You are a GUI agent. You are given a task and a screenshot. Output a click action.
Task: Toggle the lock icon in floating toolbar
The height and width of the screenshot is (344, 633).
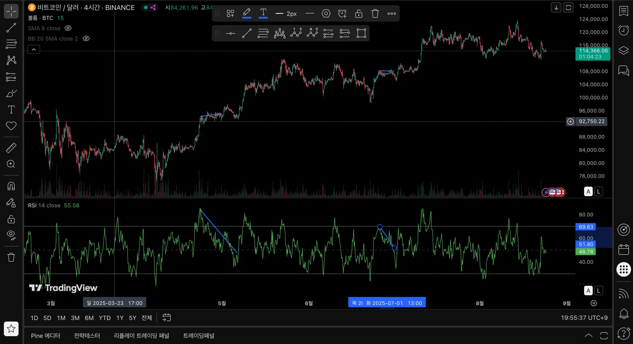(359, 14)
